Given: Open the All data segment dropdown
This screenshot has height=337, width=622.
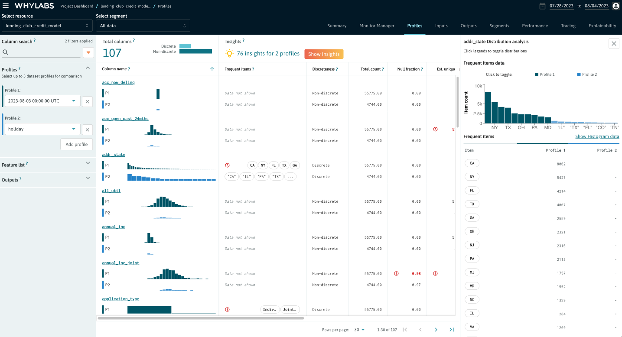Looking at the screenshot, I should pos(143,26).
